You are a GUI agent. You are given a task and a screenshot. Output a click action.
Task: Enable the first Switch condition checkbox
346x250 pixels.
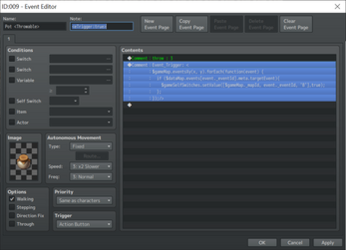pyautogui.click(x=12, y=59)
